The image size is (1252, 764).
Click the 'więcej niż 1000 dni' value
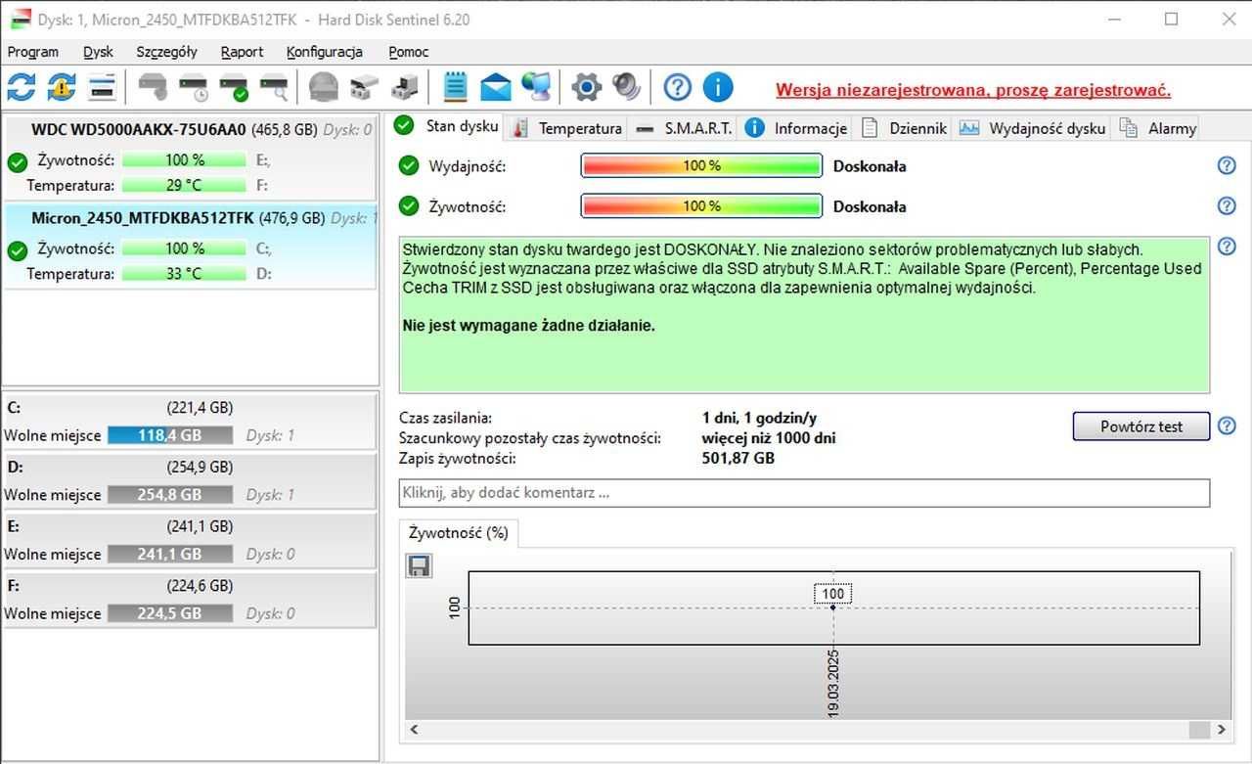click(769, 438)
